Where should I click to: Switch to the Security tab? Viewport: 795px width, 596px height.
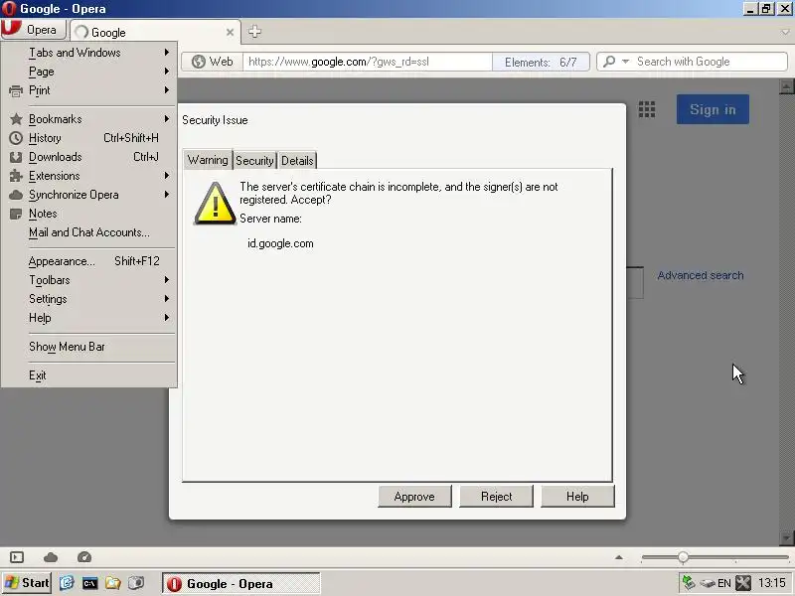[x=254, y=161]
